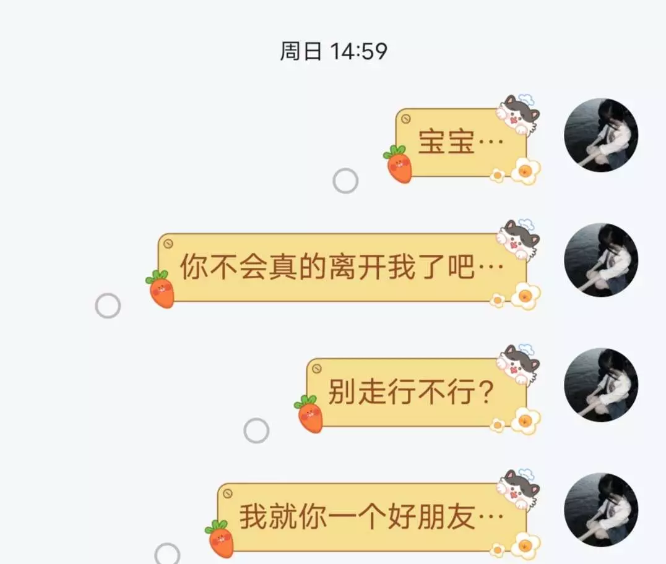Click the avatar beside the 宝宝… message
Image resolution: width=666 pixels, height=564 pixels.
600,135
